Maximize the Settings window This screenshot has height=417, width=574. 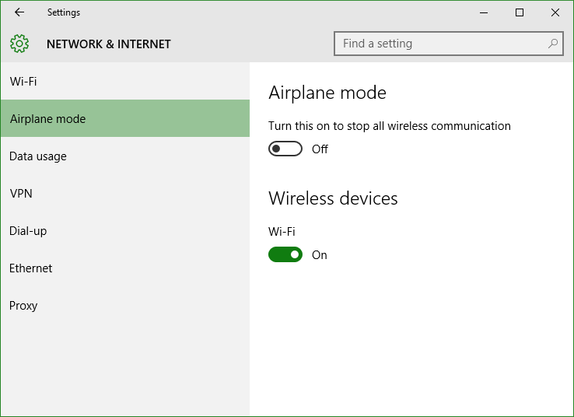pos(519,12)
